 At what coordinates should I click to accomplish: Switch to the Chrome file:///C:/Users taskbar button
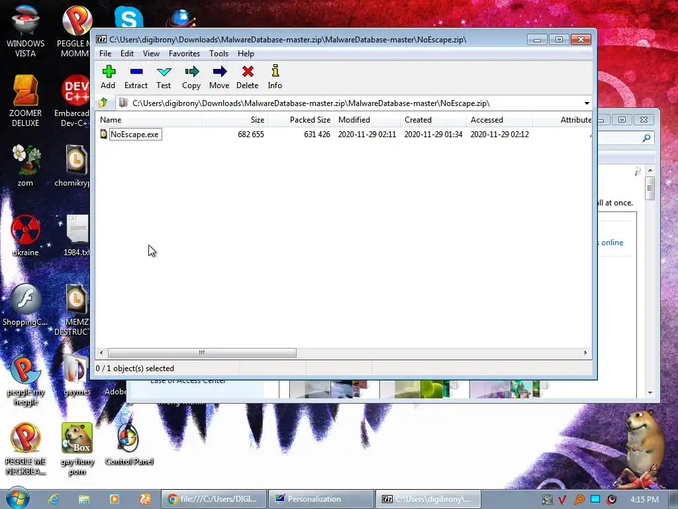coord(214,499)
